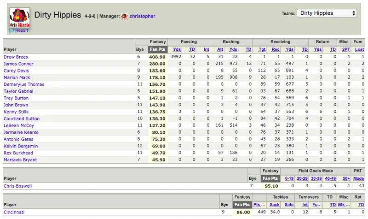
Task: Click the Dirty Hippies team logo image
Action: click(x=20, y=18)
